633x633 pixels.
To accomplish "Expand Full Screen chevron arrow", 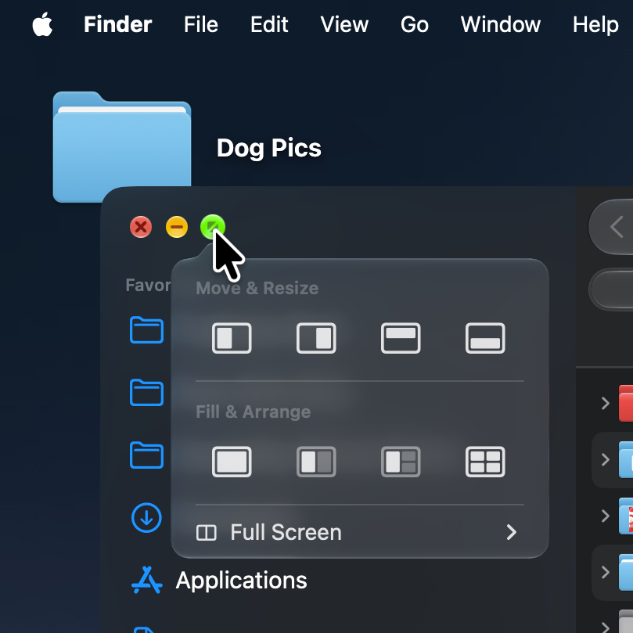I will (512, 532).
